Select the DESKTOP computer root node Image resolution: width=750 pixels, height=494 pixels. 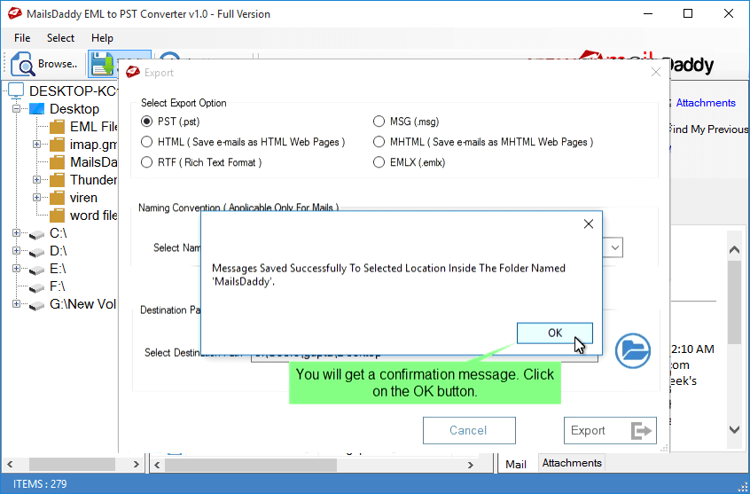point(72,91)
